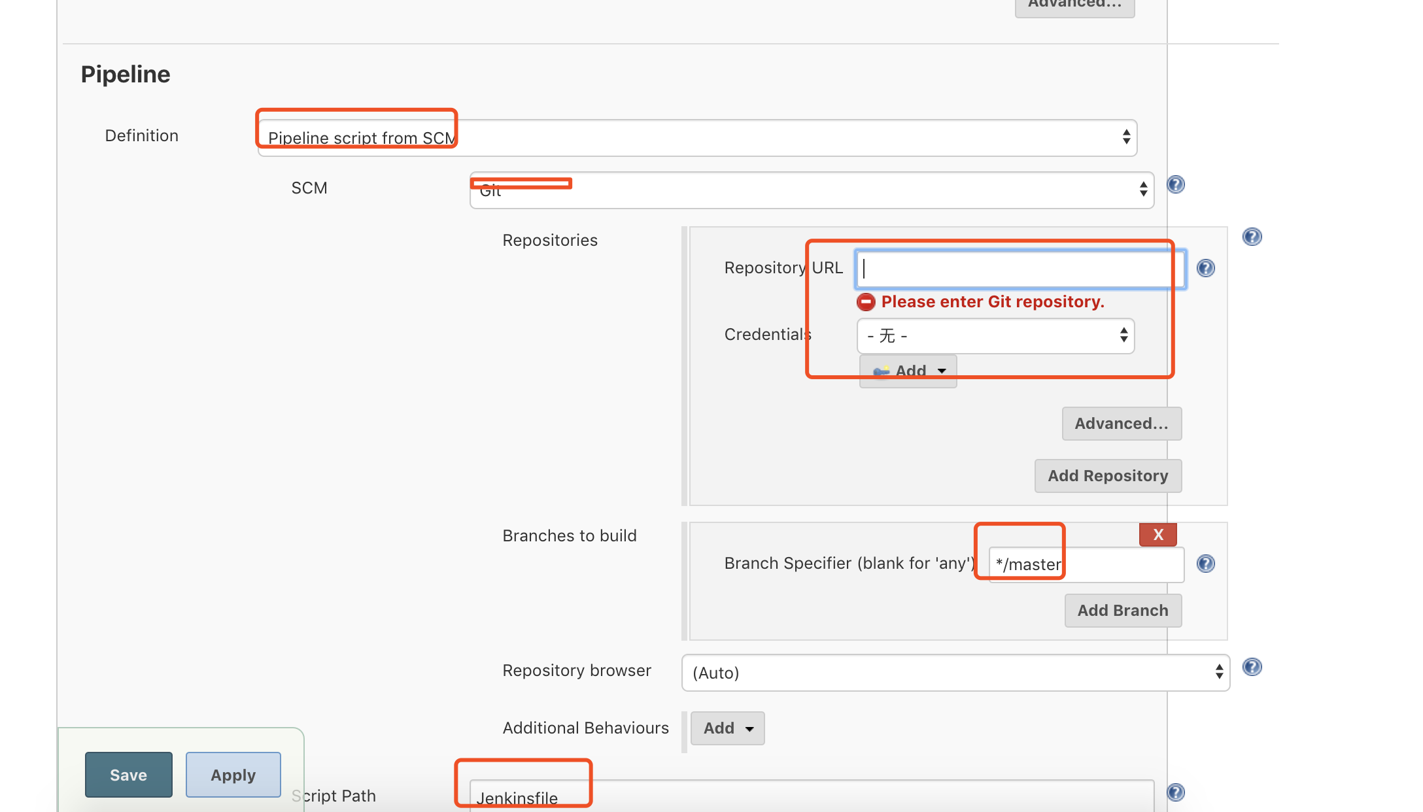The width and height of the screenshot is (1423, 812).
Task: Click Add Repository
Action: point(1108,475)
